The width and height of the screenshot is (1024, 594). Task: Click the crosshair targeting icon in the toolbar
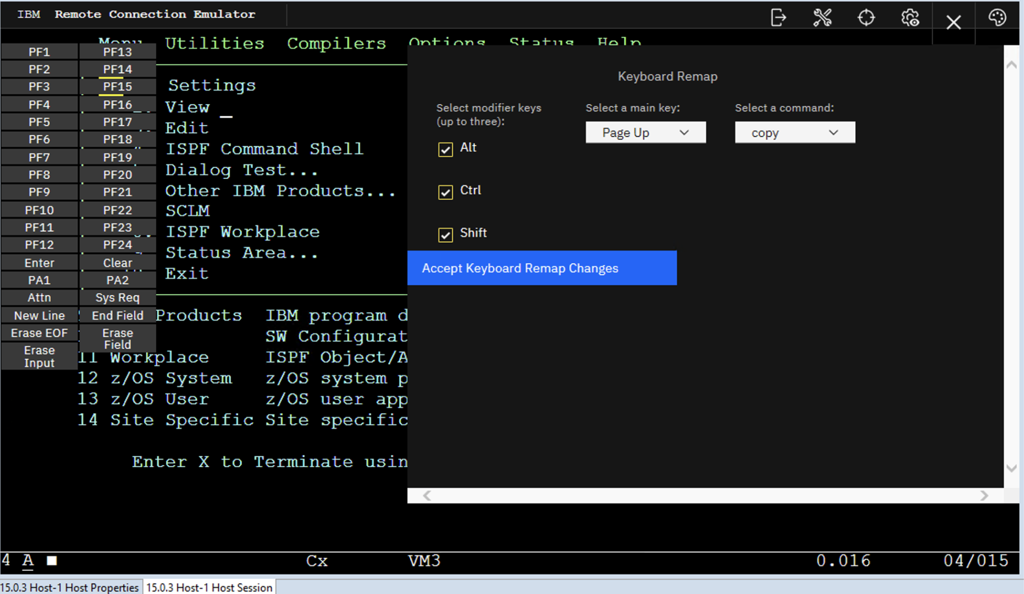click(x=866, y=17)
